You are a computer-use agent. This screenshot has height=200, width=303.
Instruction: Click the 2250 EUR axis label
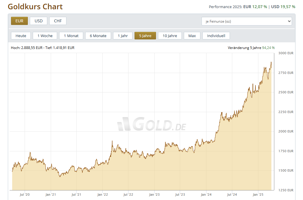point(286,112)
